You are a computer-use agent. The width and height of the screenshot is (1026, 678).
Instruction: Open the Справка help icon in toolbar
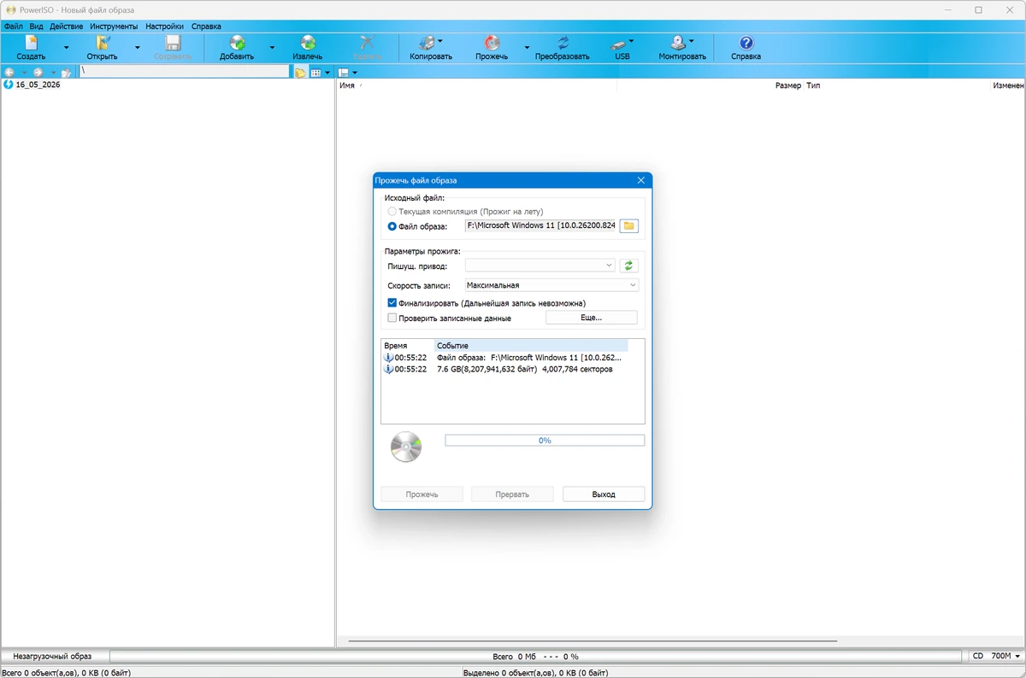pyautogui.click(x=746, y=48)
